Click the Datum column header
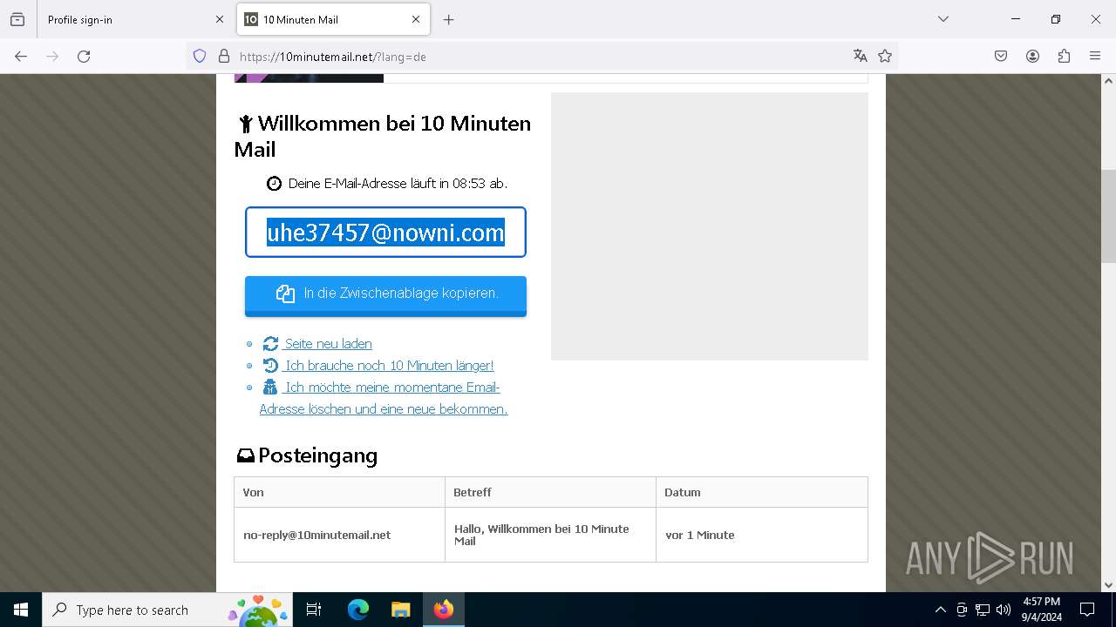 pyautogui.click(x=762, y=492)
